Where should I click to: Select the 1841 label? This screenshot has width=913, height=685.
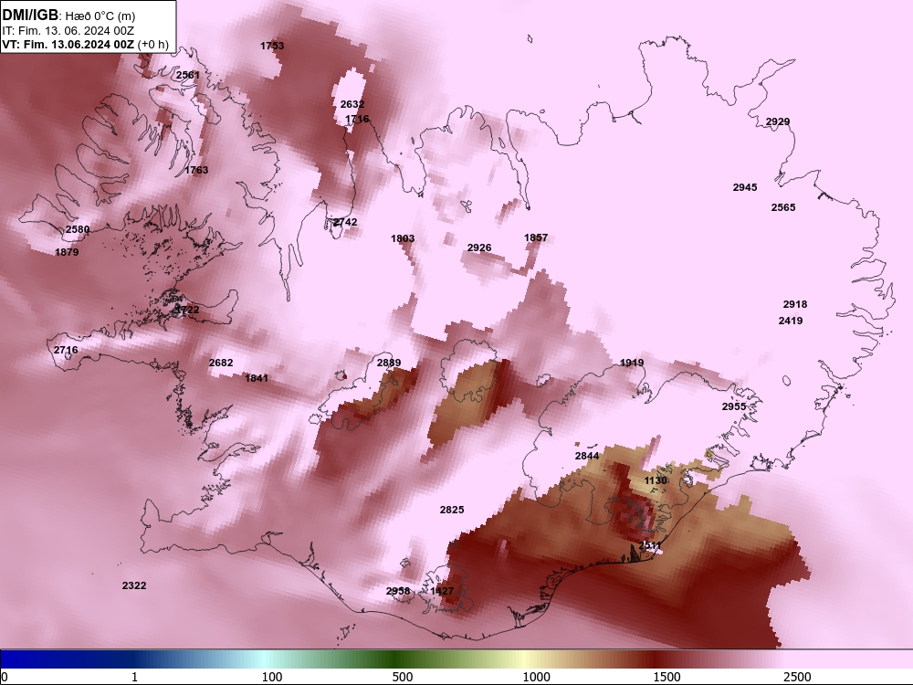[x=257, y=378]
